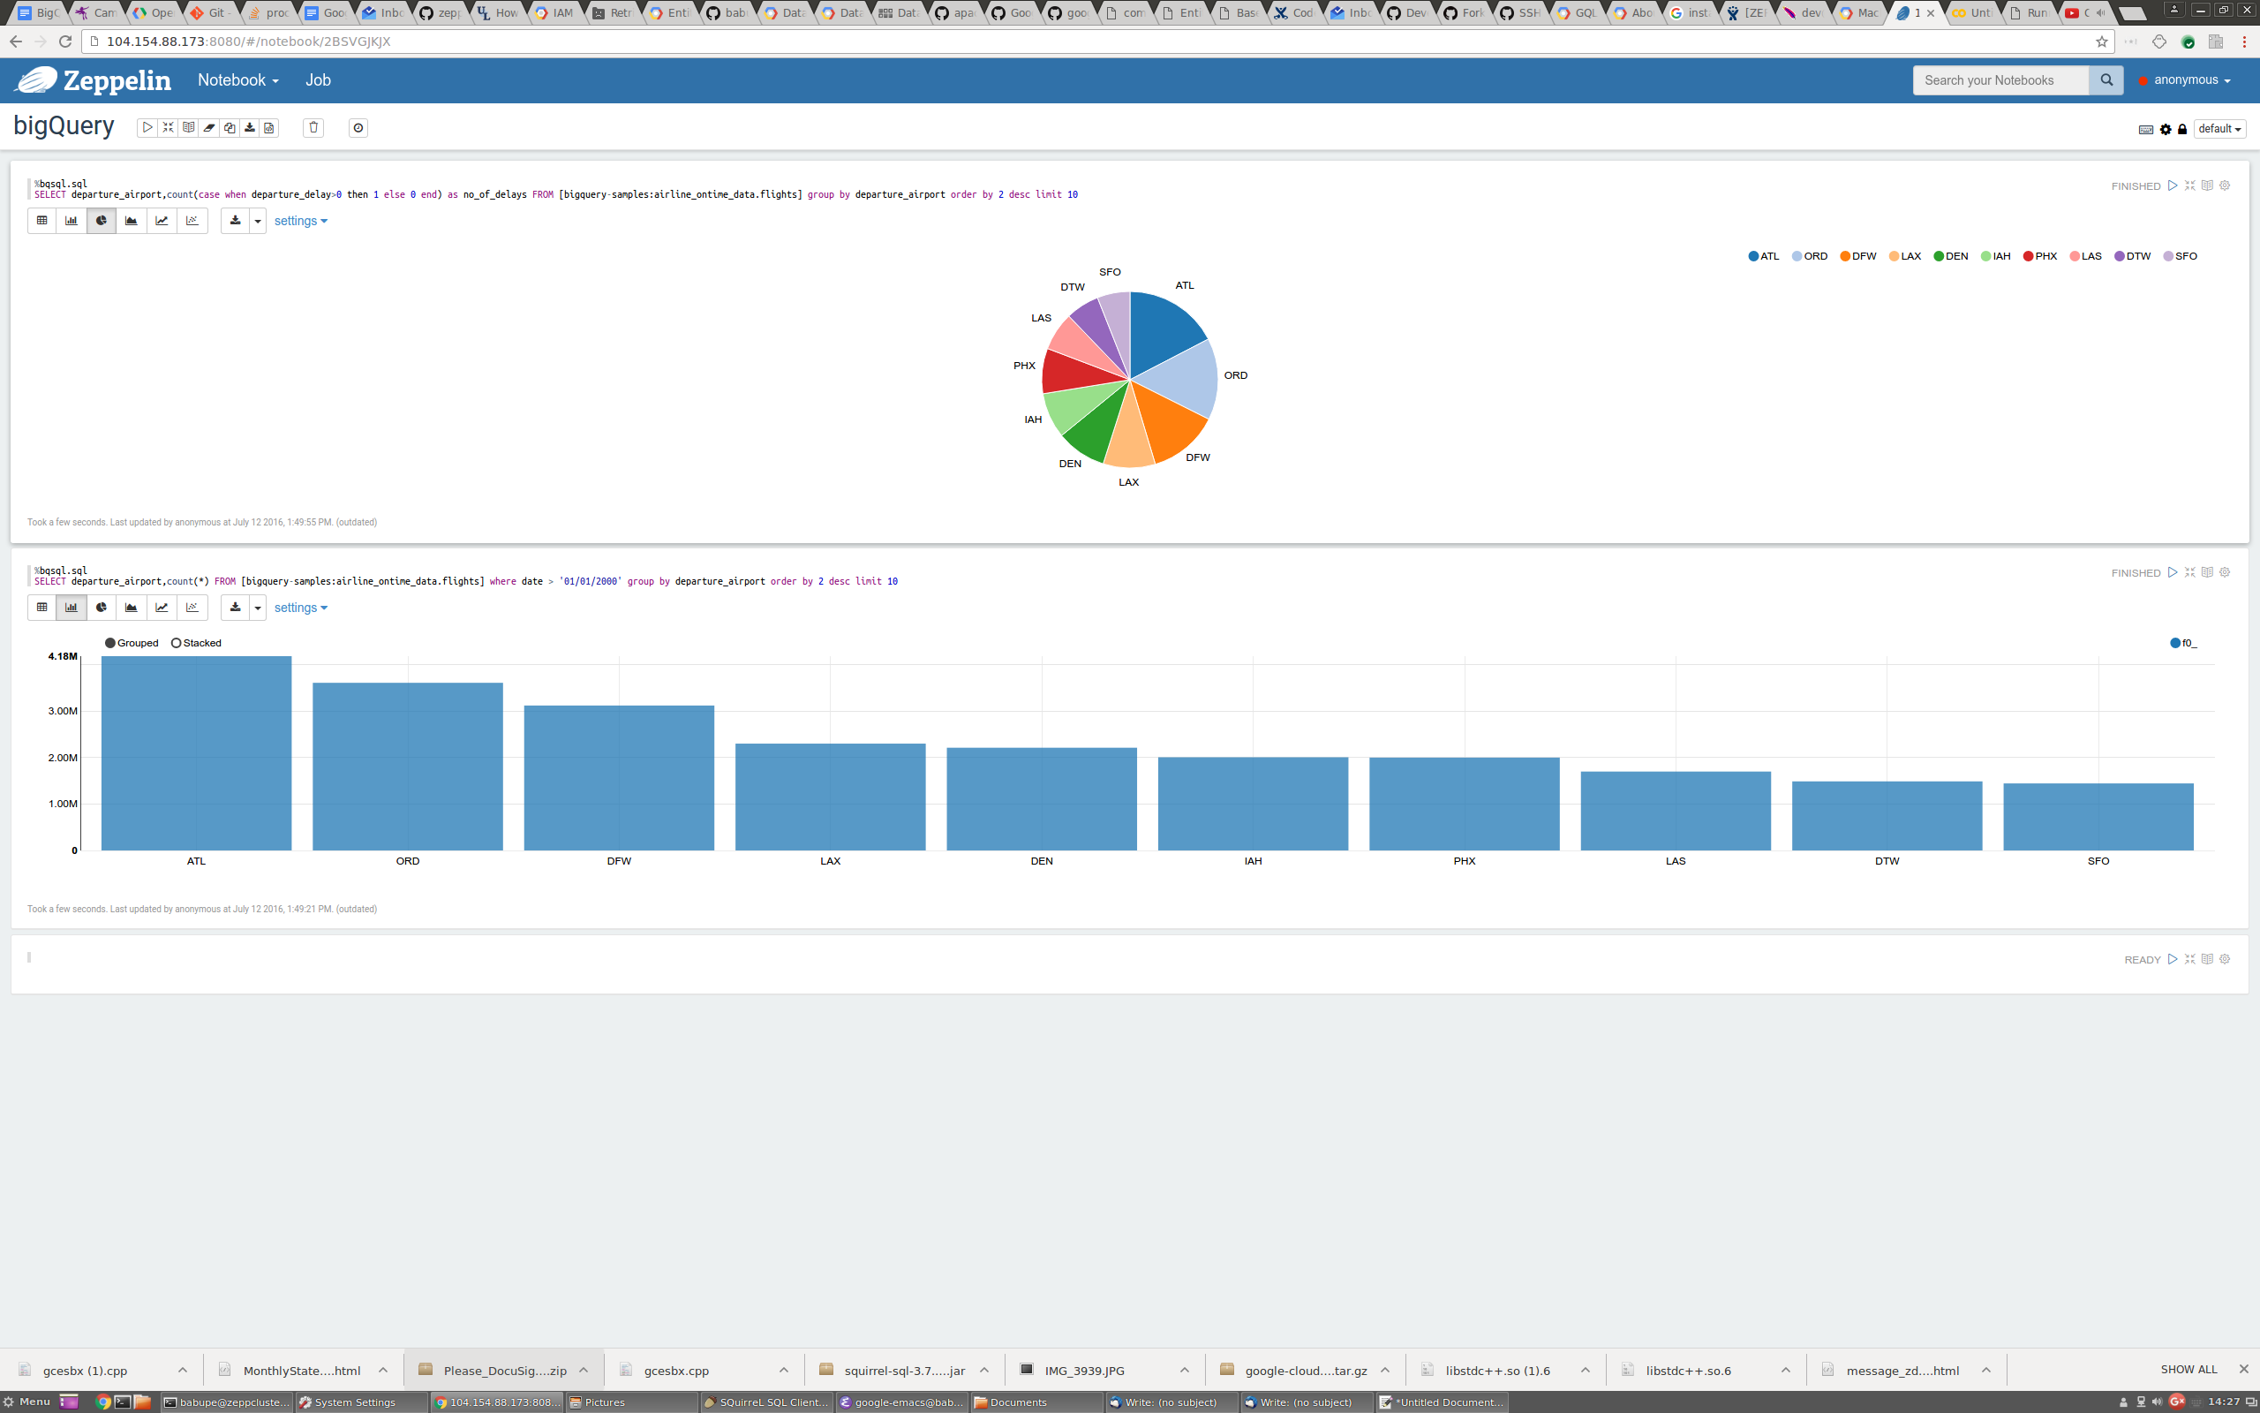Hide editor of first paragraph
Viewport: 2260px width, 1413px height.
click(x=2190, y=185)
